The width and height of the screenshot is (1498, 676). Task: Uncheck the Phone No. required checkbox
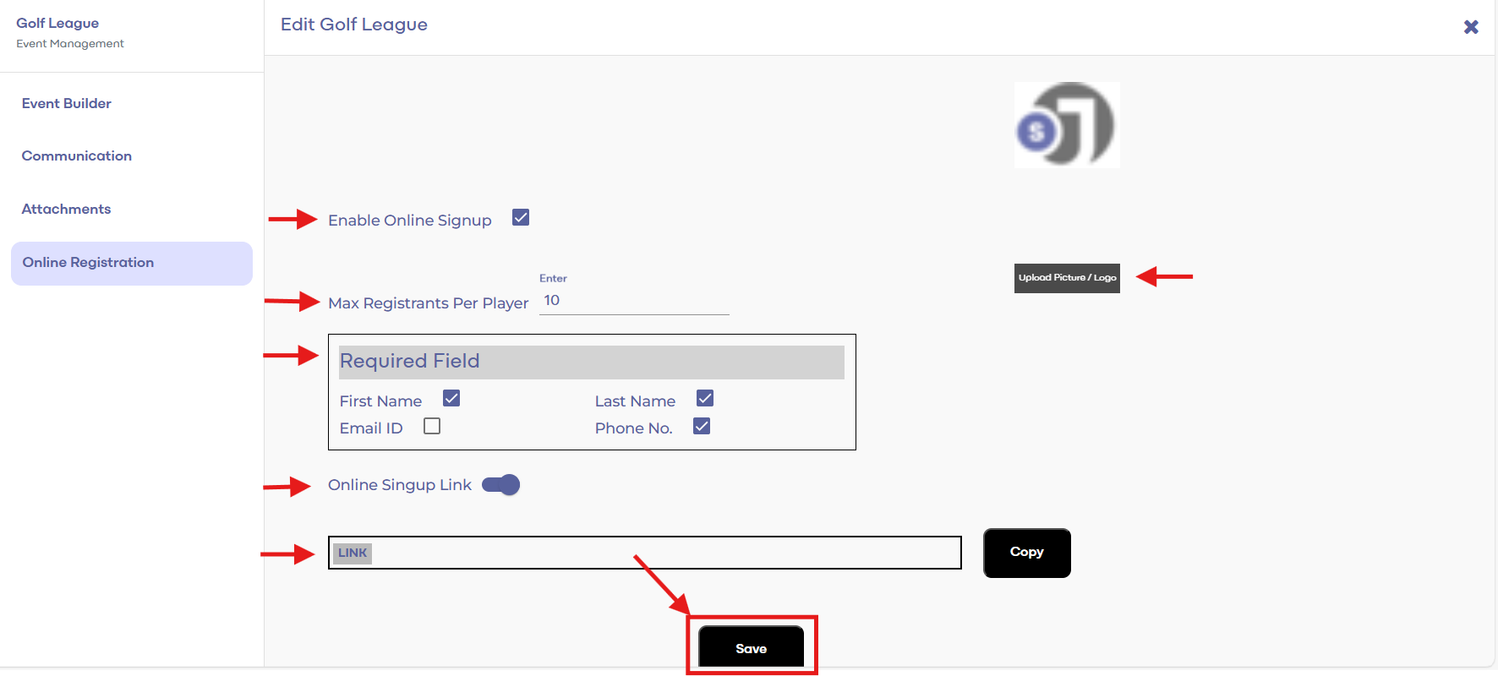coord(702,427)
